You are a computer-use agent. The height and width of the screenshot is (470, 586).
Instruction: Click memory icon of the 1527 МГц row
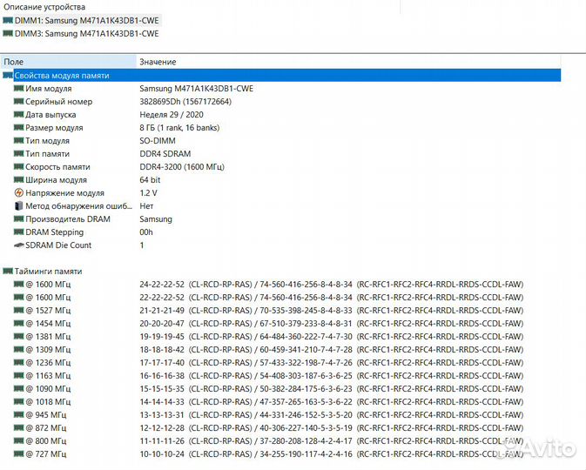[18, 310]
